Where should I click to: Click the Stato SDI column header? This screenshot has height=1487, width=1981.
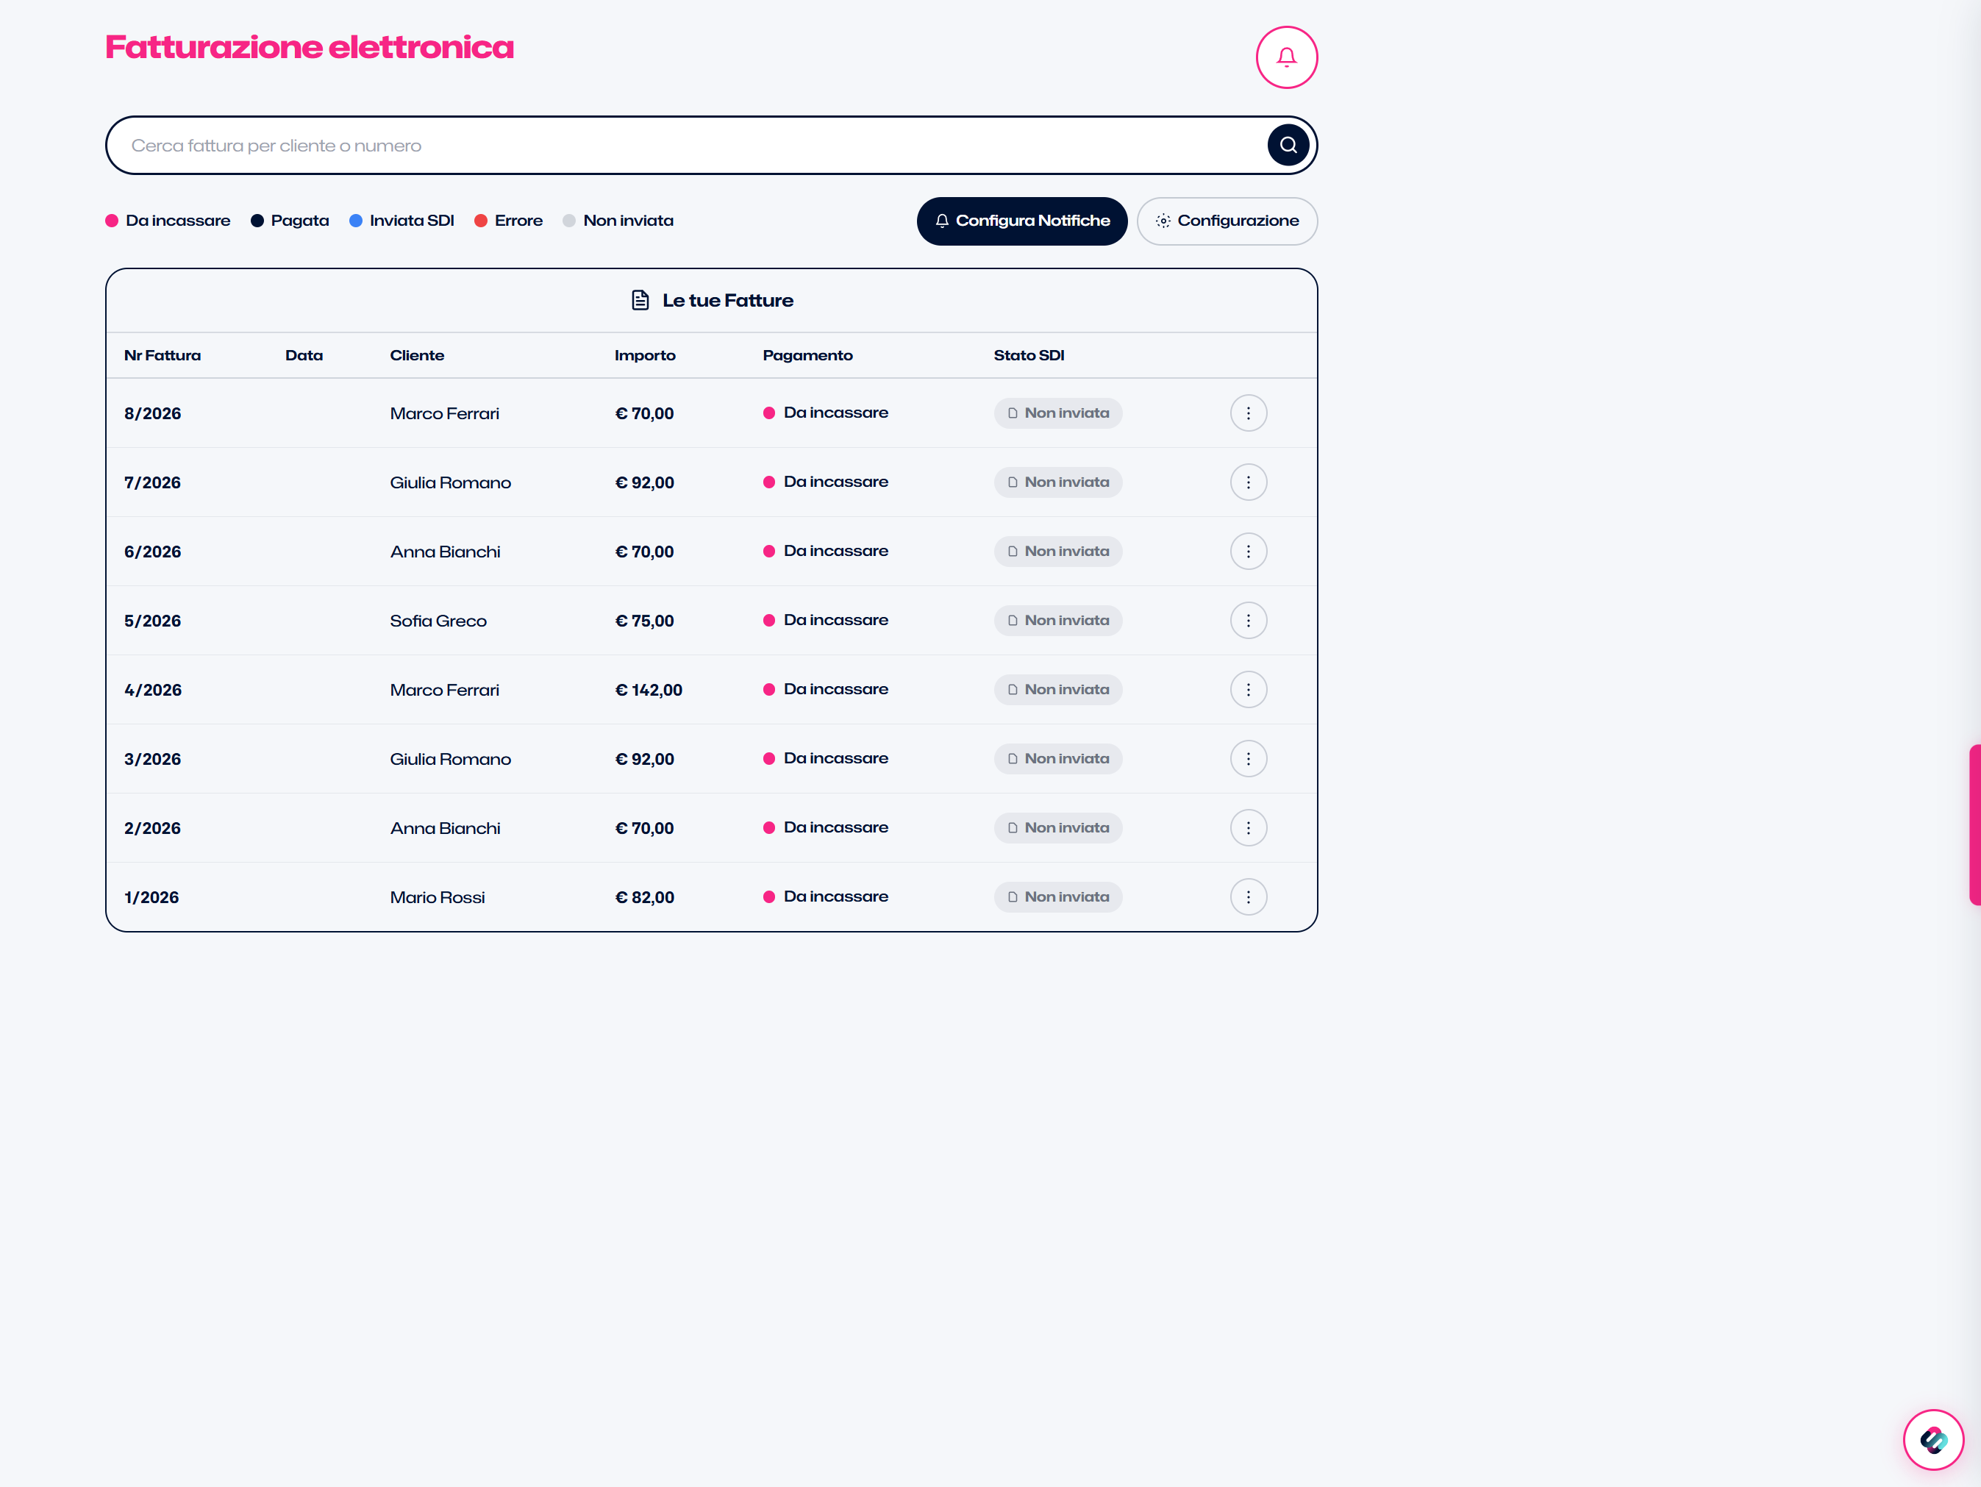pos(1029,356)
